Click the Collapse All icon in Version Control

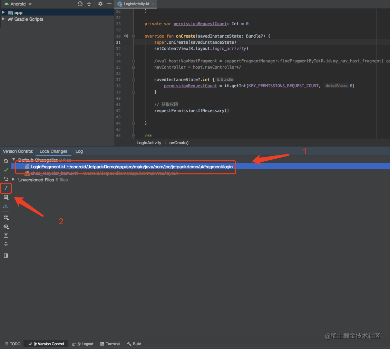6,245
